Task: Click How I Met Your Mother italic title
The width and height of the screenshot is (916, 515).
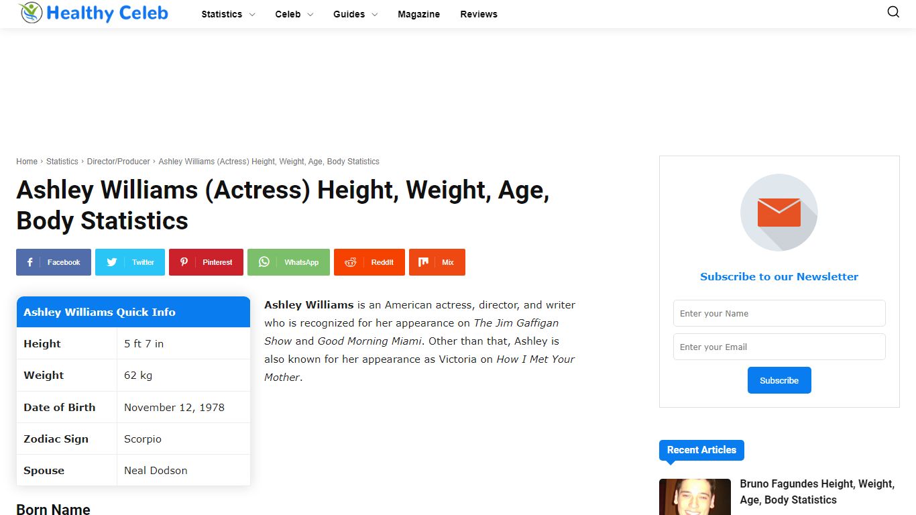Action: click(x=419, y=368)
